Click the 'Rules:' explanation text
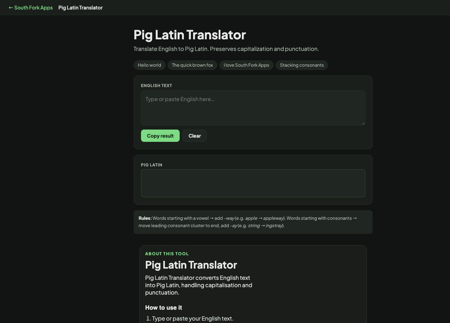450x323 pixels. [x=253, y=222]
